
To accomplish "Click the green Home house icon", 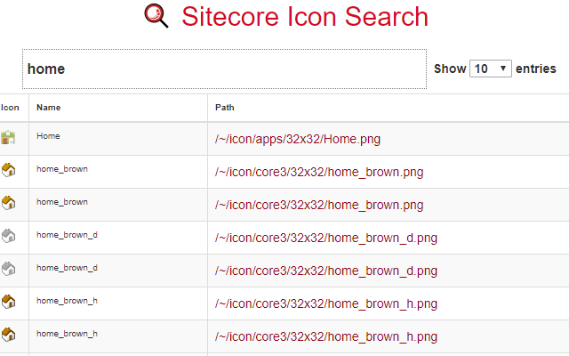I will click(x=8, y=137).
